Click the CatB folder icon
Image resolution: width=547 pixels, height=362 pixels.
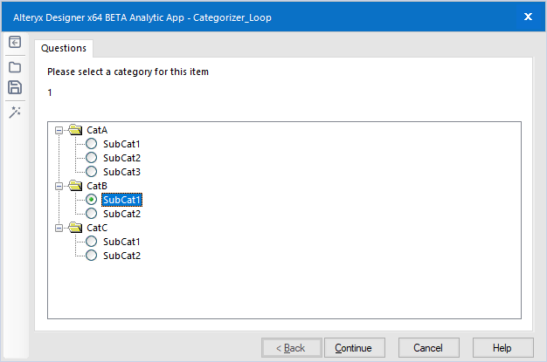(75, 186)
